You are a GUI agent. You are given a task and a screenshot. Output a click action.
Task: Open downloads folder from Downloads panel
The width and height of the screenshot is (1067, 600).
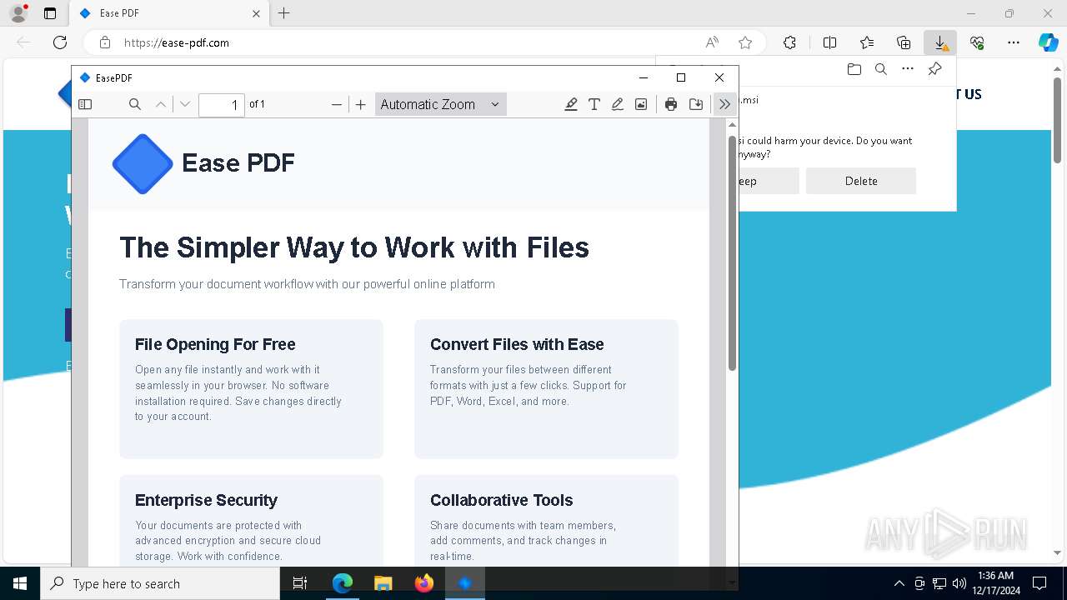(x=854, y=69)
